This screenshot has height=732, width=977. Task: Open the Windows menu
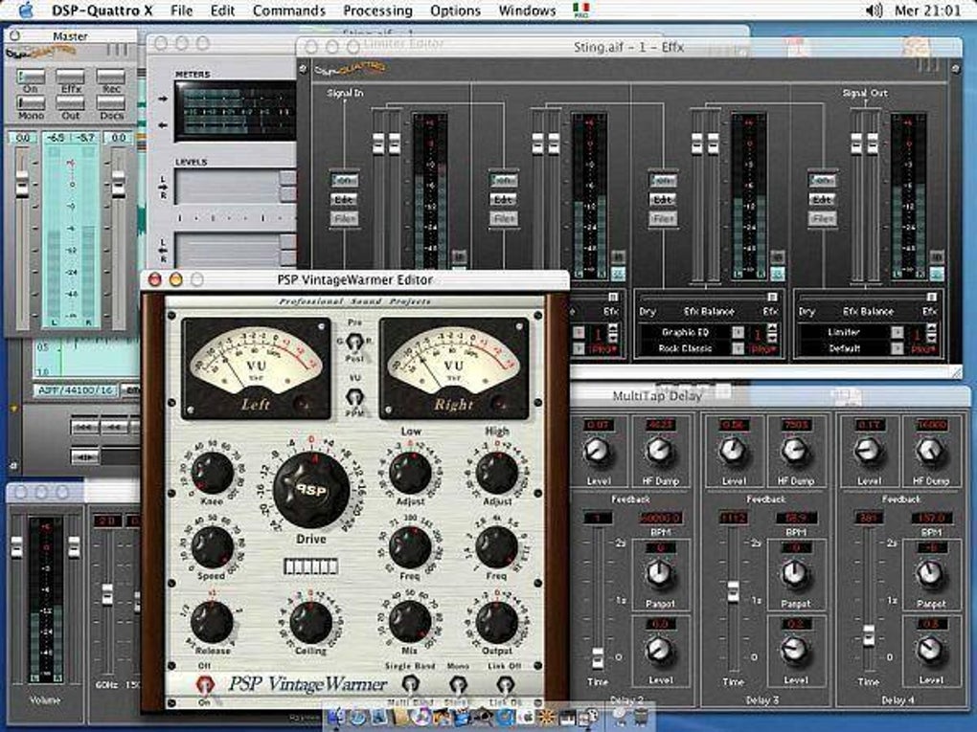tap(527, 11)
